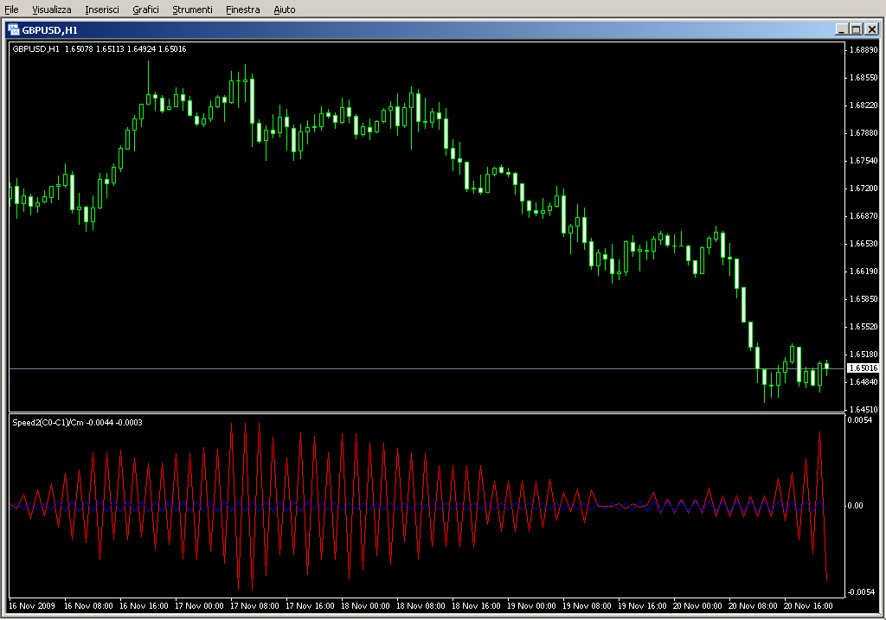This screenshot has height=620, width=886.
Task: Open the Aiuto help menu
Action: click(x=285, y=10)
